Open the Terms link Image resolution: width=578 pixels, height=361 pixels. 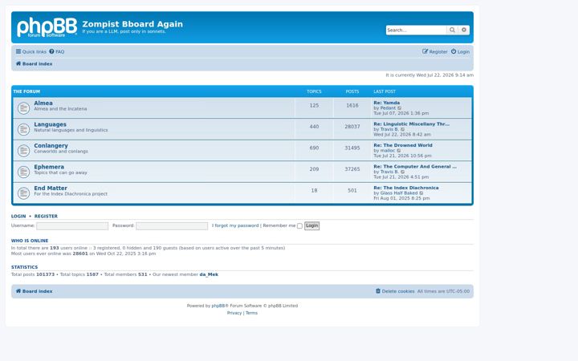click(x=252, y=313)
